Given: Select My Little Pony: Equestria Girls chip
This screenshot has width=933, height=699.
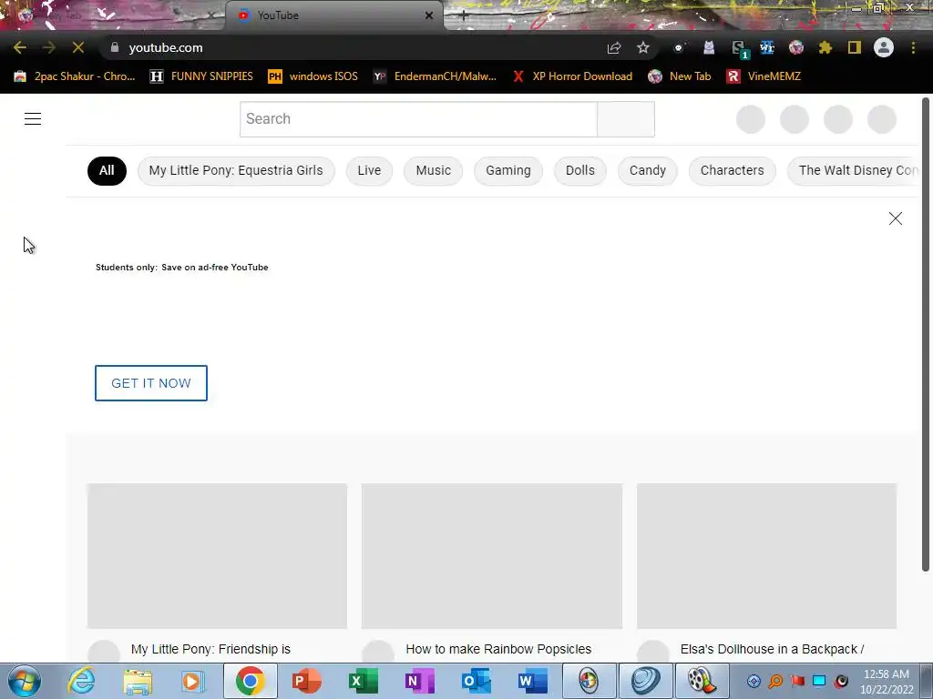Looking at the screenshot, I should [x=236, y=170].
